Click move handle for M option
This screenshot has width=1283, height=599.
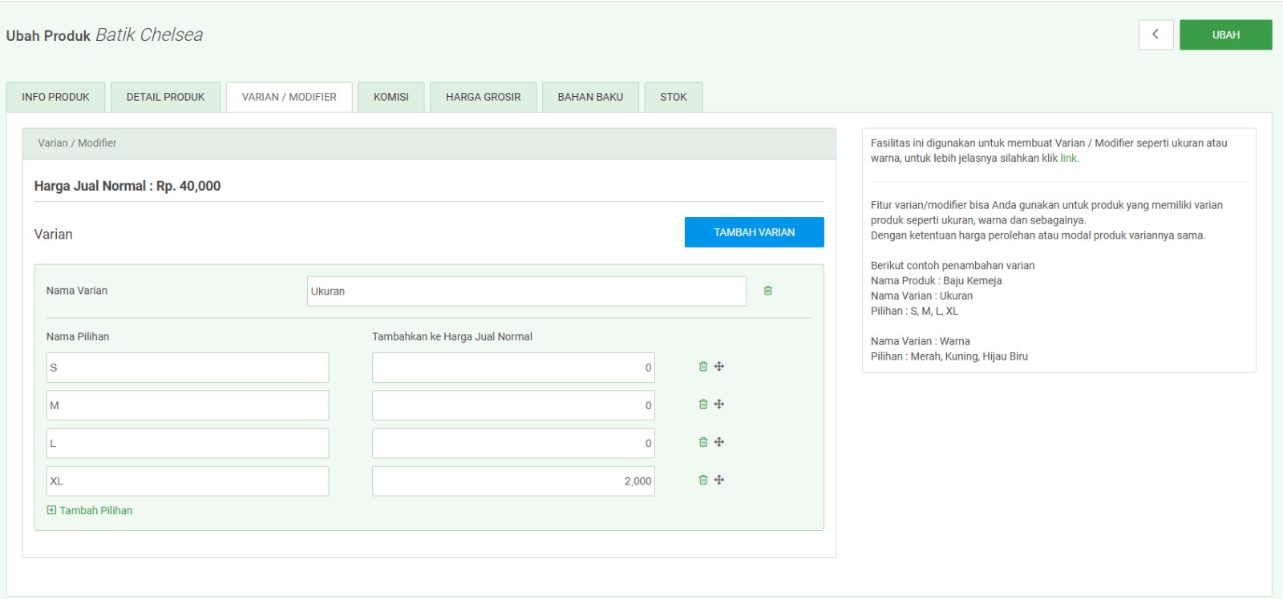click(x=719, y=404)
